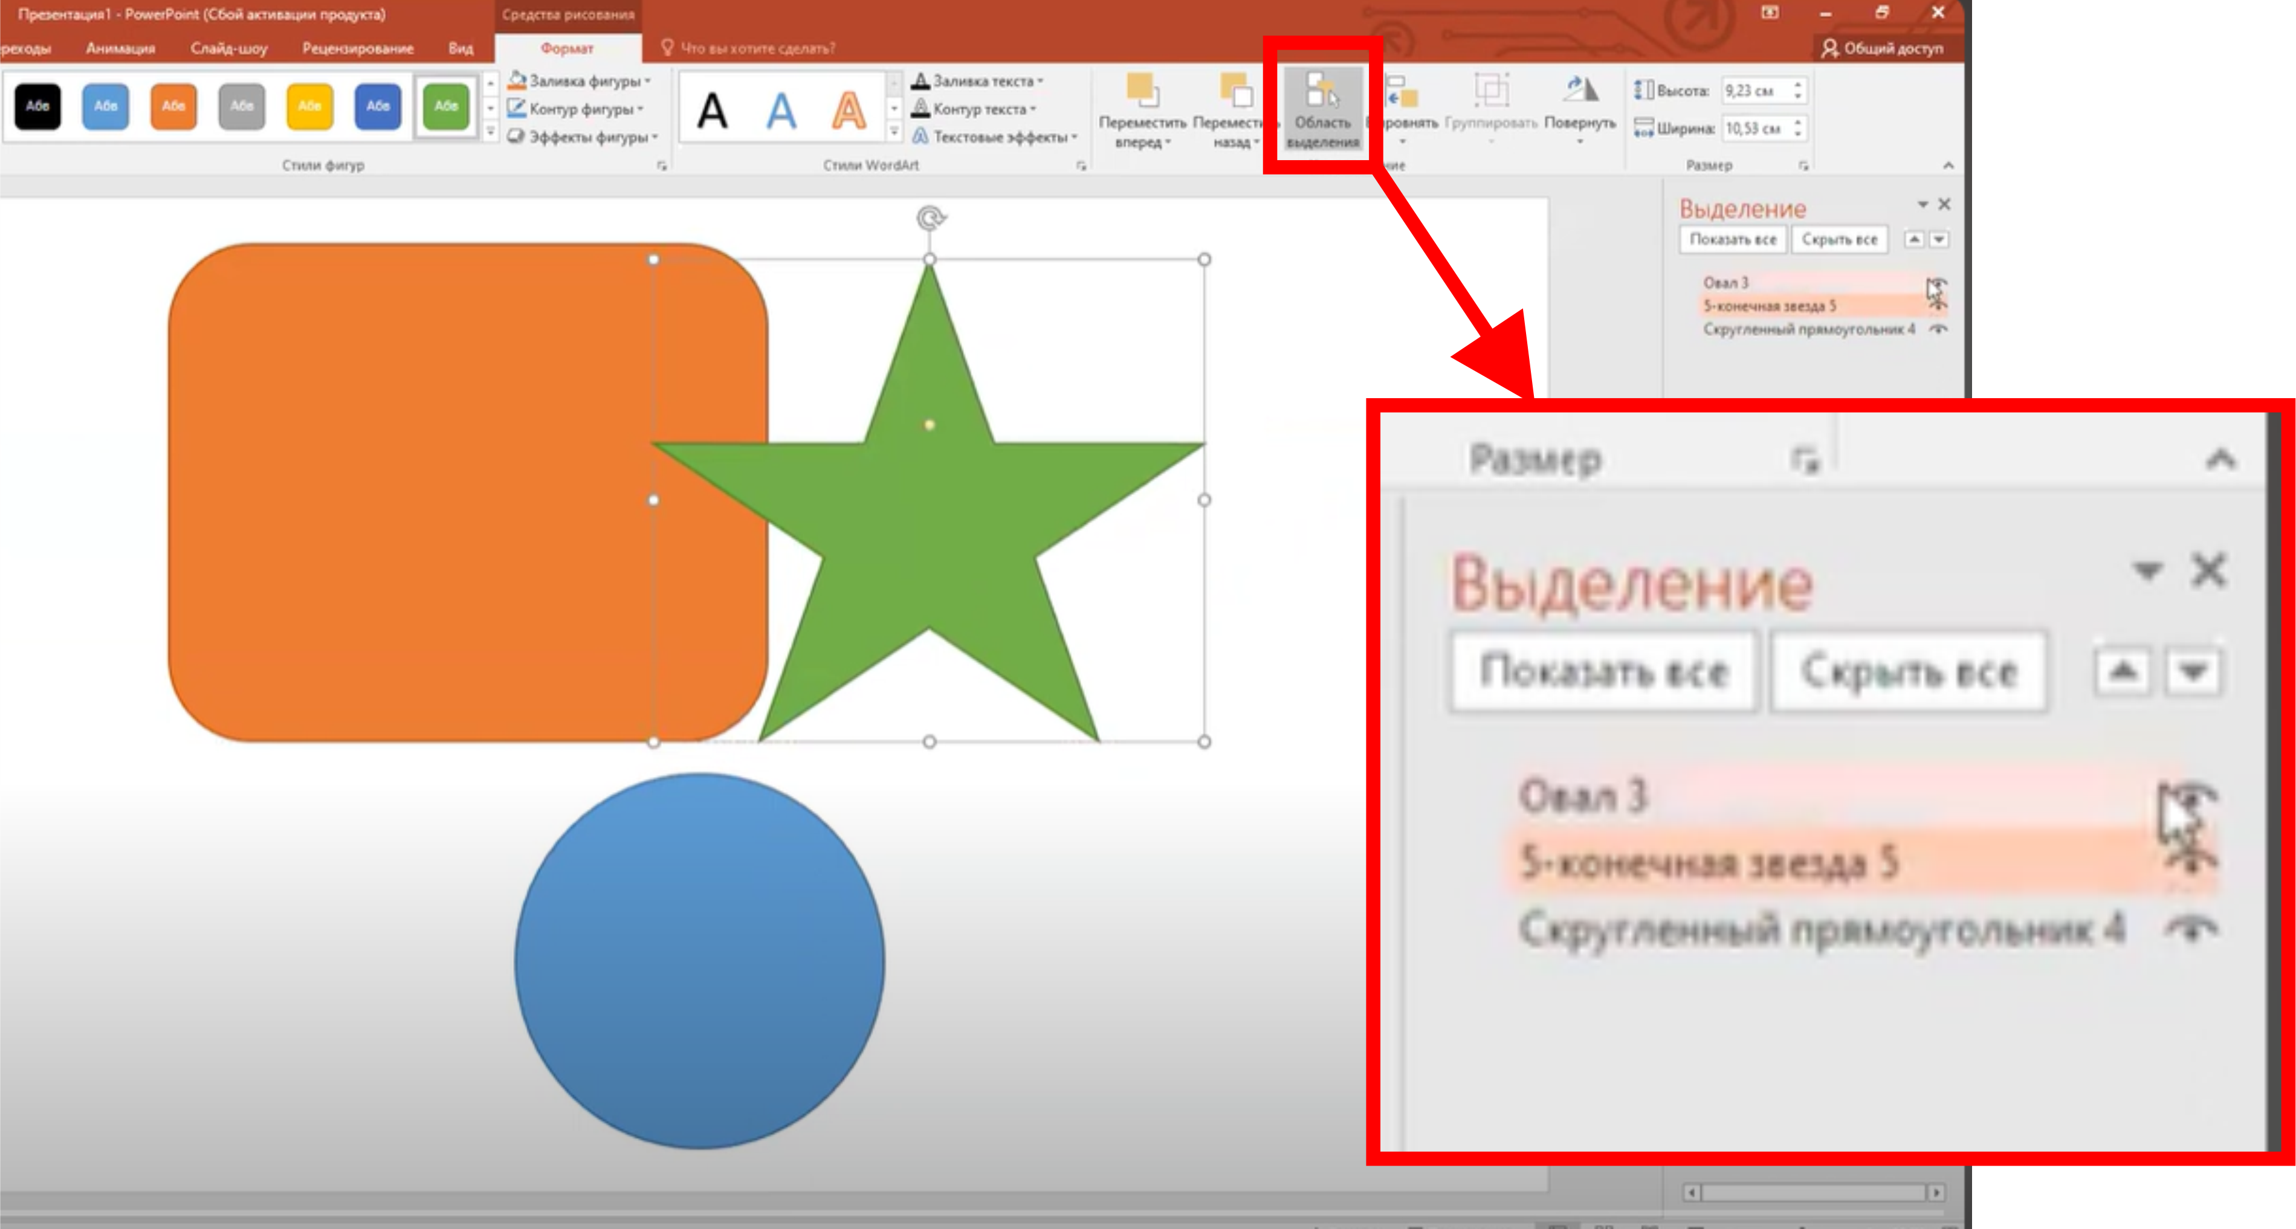Expand Контур текста dropdown
This screenshot has width=2296, height=1229.
(1033, 109)
